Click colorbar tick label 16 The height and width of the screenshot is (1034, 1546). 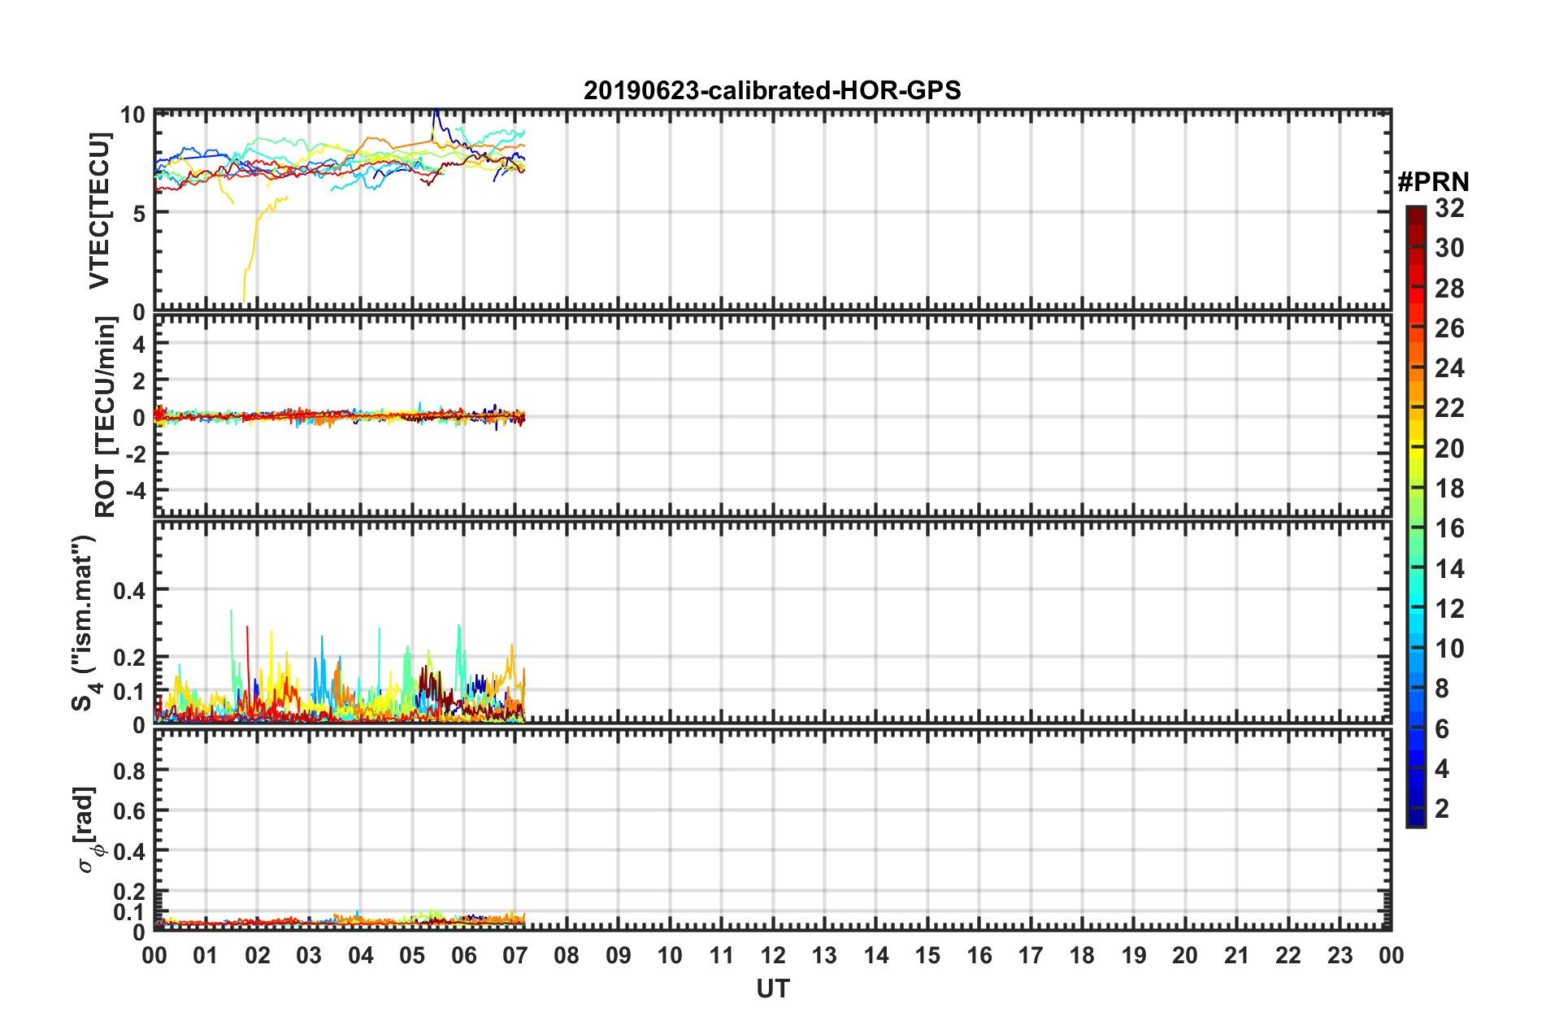[x=1449, y=528]
